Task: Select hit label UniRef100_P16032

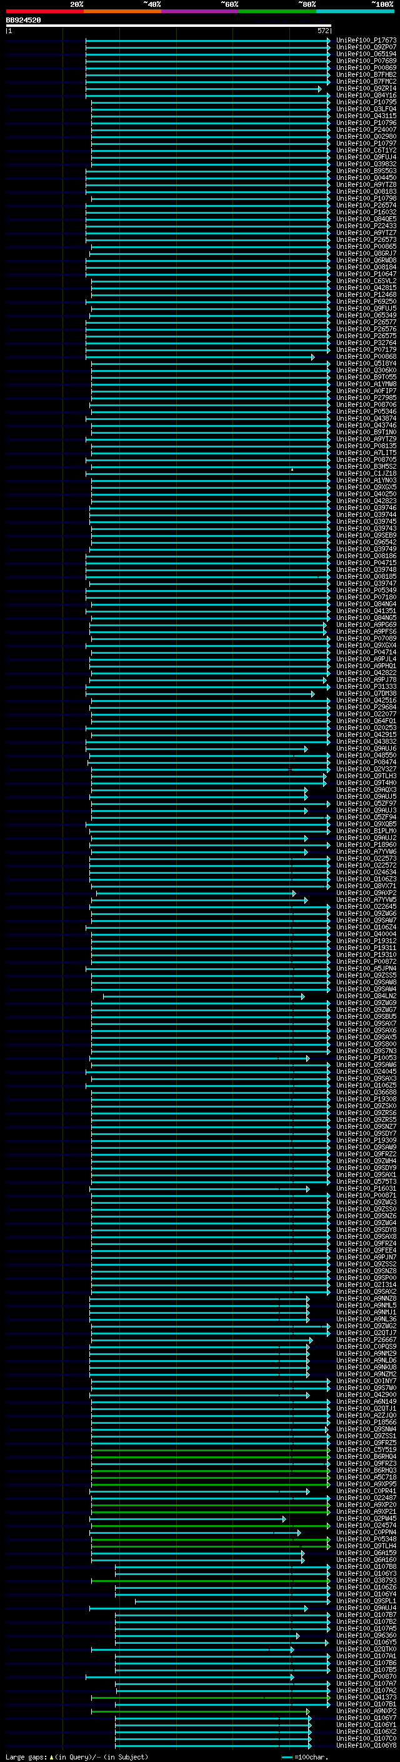Action: [366, 212]
